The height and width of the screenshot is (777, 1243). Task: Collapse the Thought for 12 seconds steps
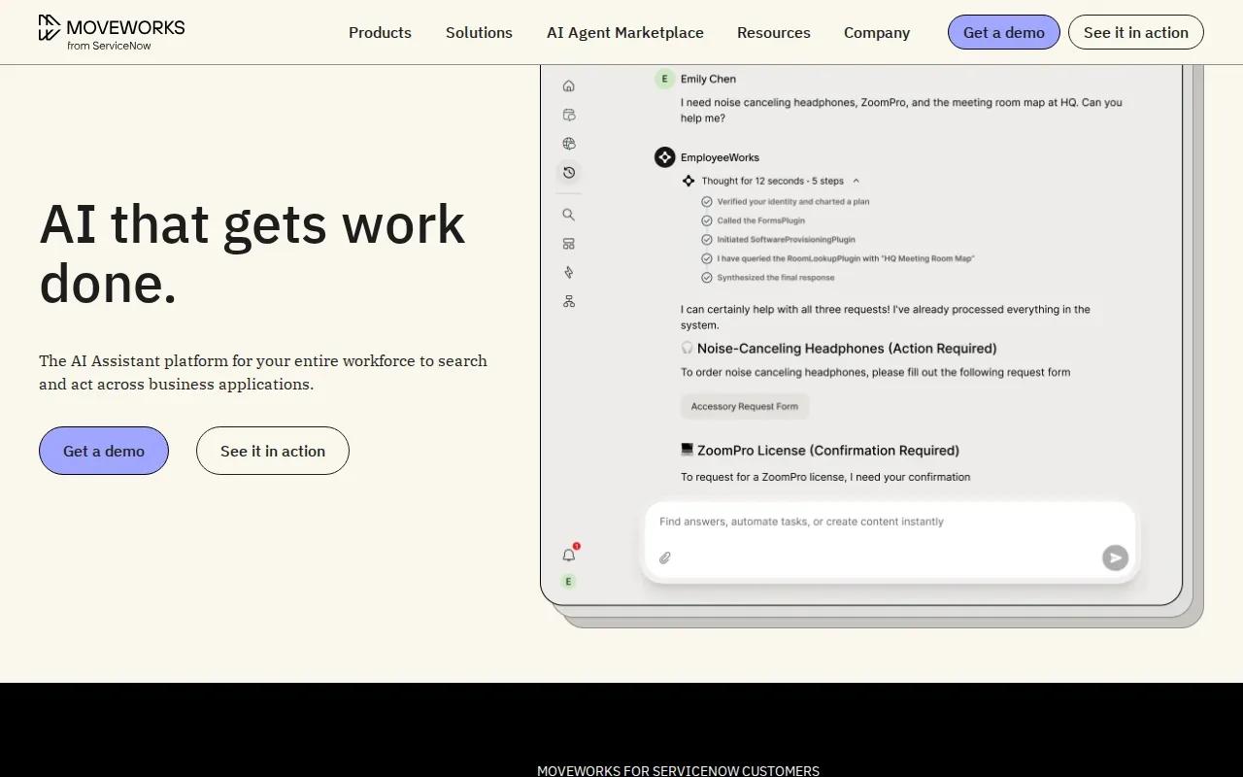[x=856, y=181]
